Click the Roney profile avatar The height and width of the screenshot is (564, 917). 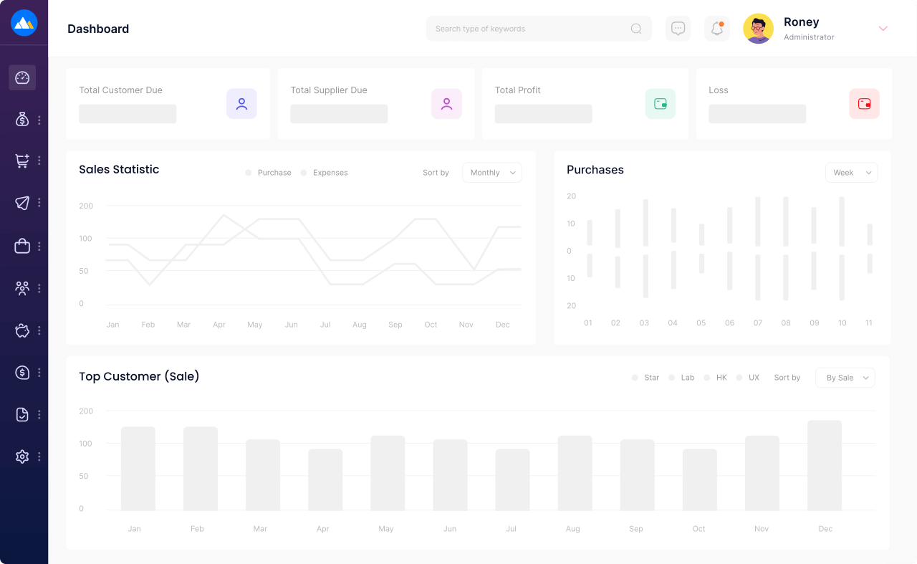click(758, 29)
